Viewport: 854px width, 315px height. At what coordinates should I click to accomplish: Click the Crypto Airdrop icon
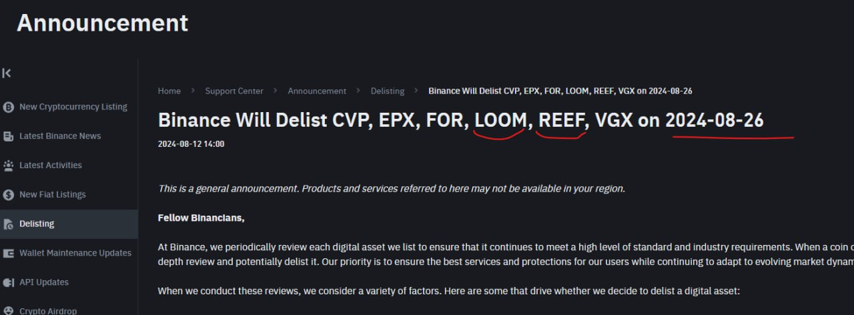[9, 311]
